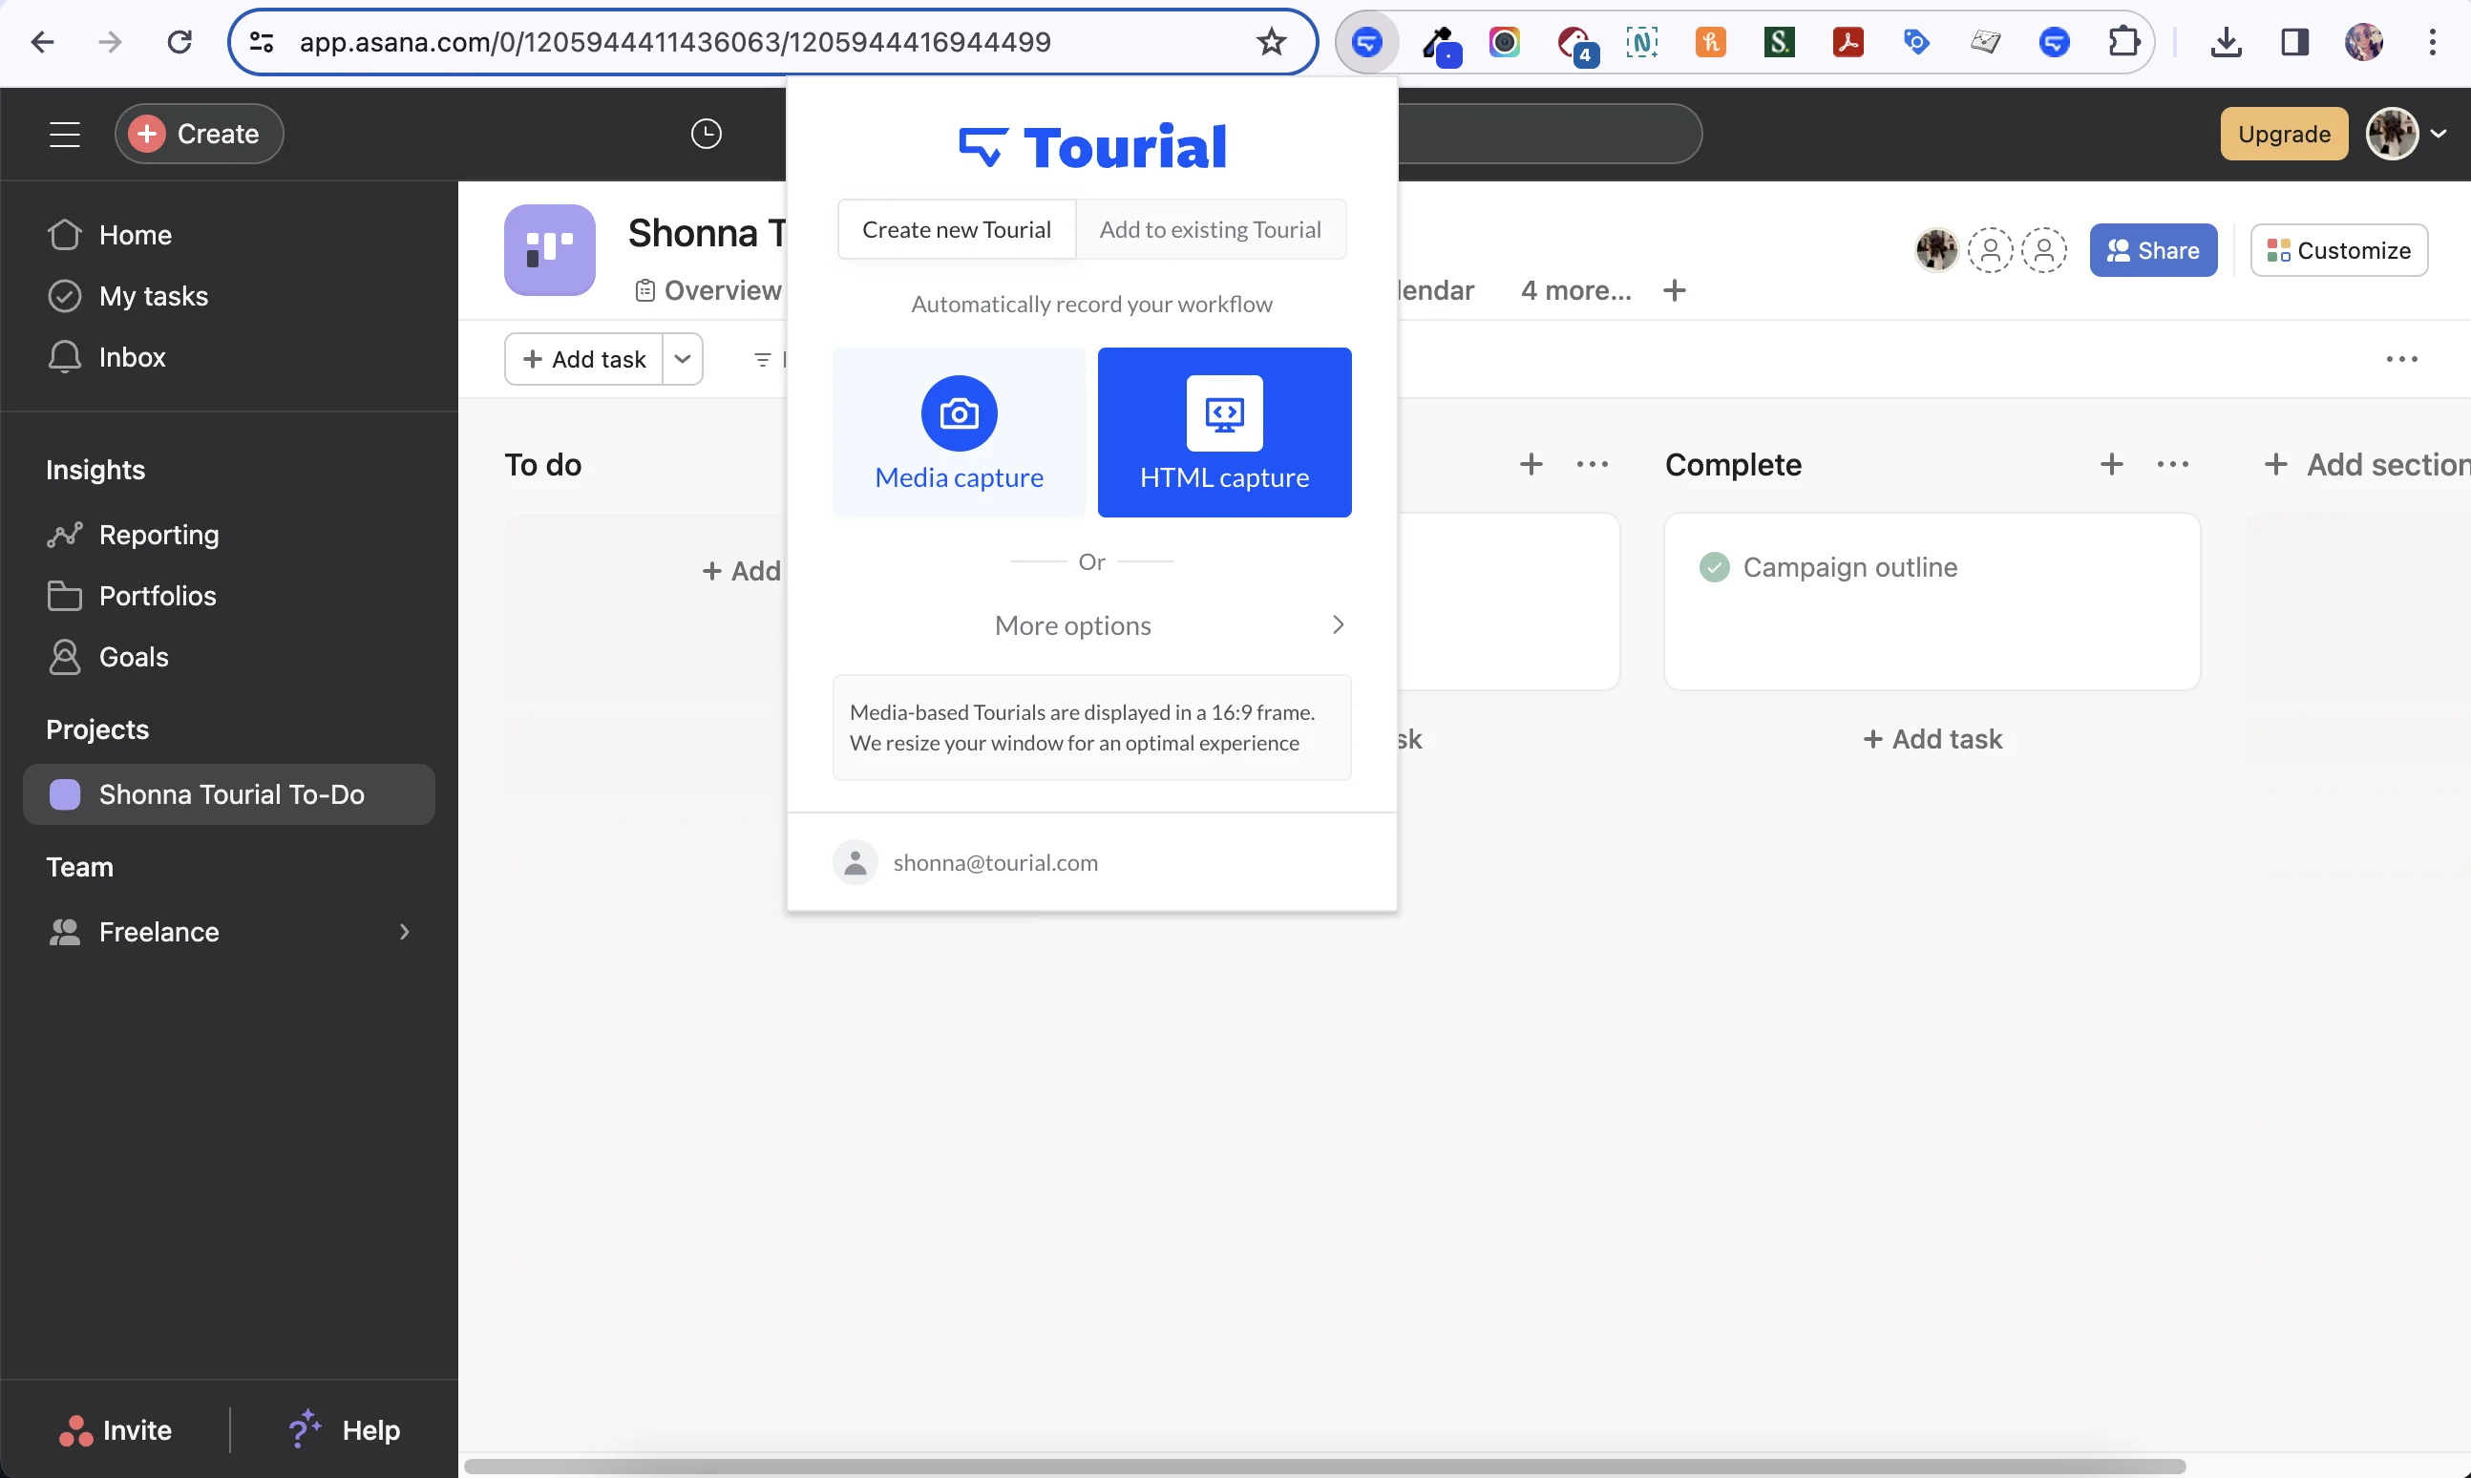Click the Chrome extensions puzzle icon

(2123, 42)
